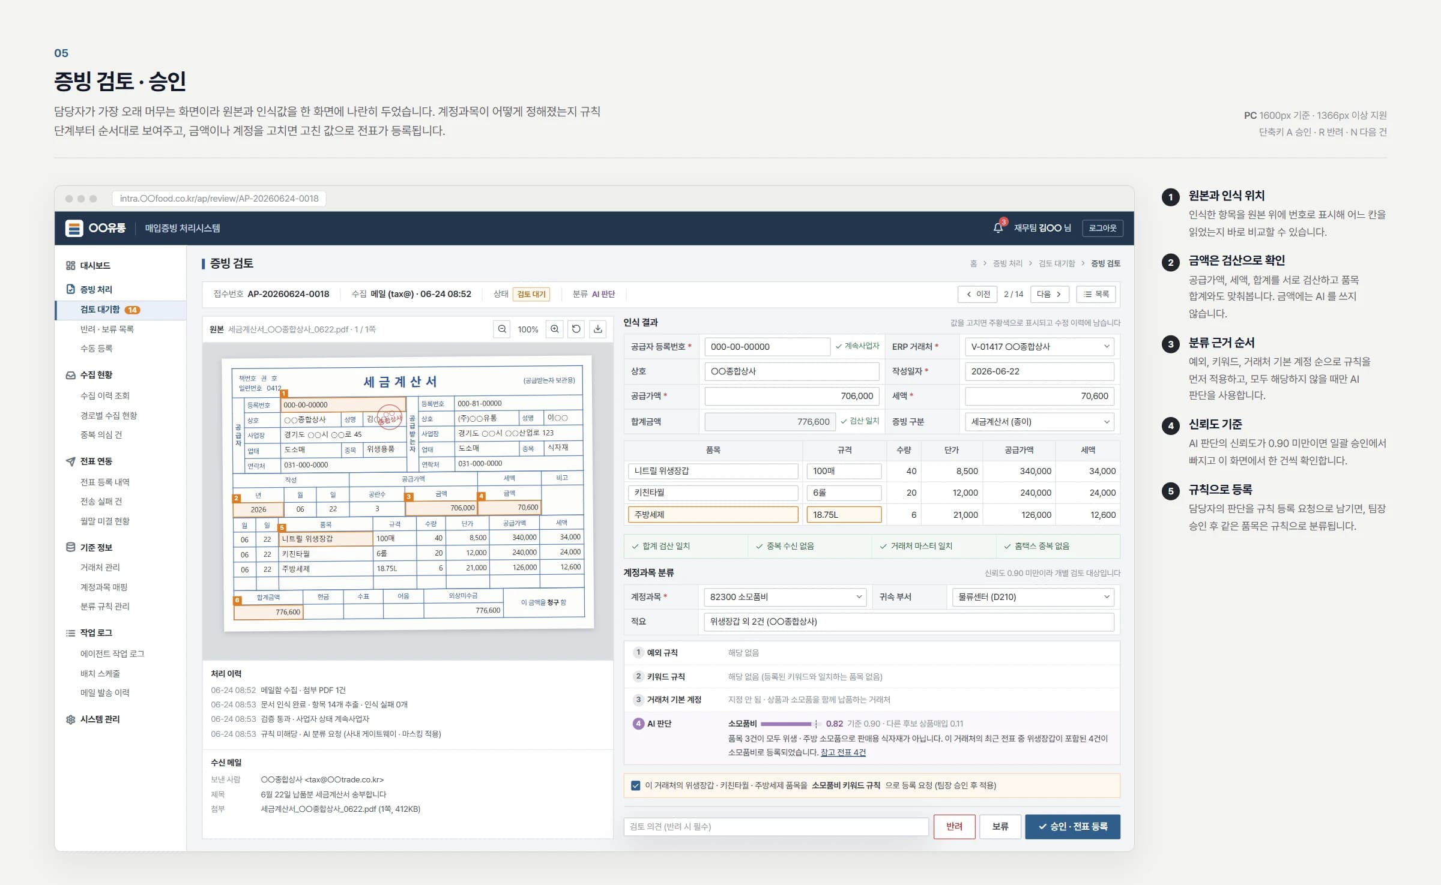
Task: Click the 작성일자 input field
Action: (1039, 371)
